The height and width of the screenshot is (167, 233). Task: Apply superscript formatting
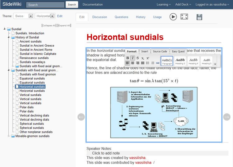click(x=148, y=58)
